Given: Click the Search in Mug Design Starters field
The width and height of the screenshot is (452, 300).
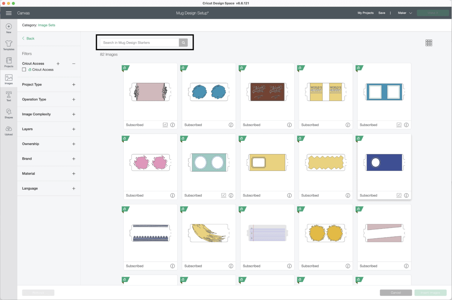Looking at the screenshot, I should (139, 43).
